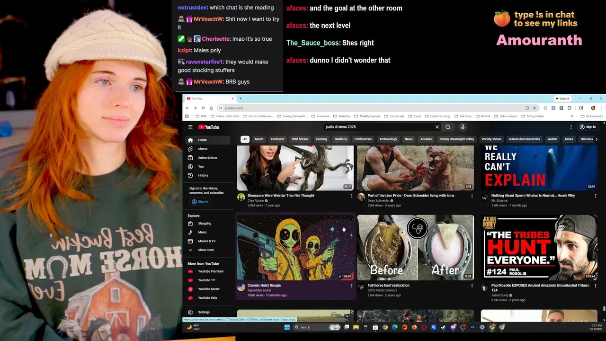Open File Explorer from taskbar

coord(356,327)
